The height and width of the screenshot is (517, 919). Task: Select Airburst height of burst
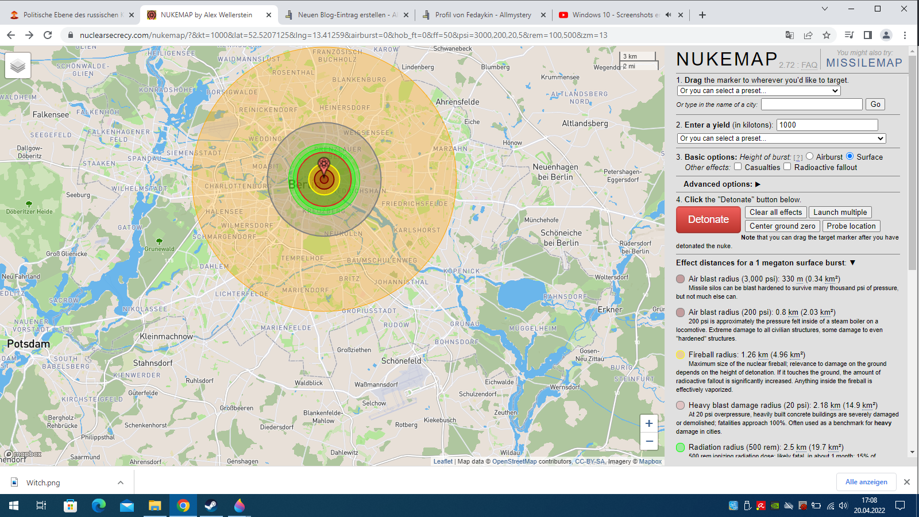pos(810,156)
